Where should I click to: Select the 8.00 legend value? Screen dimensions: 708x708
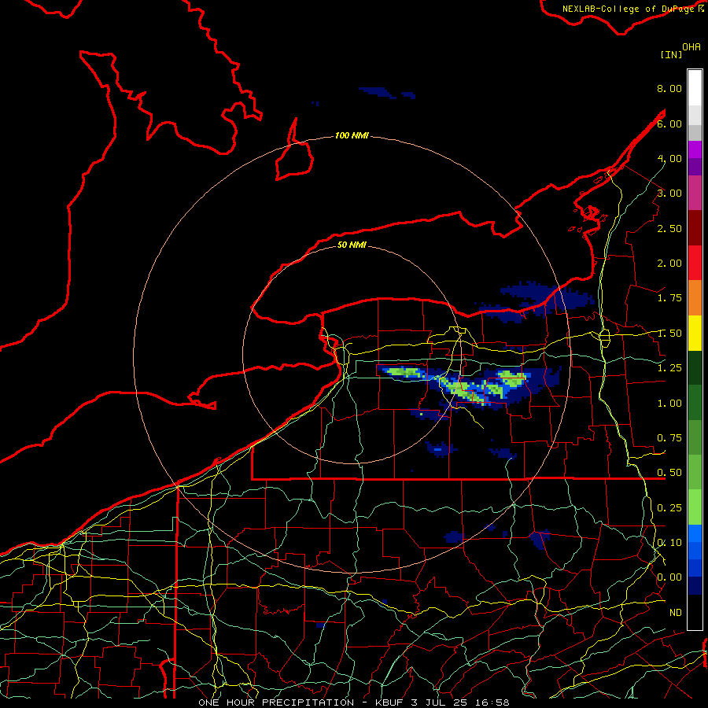(669, 88)
